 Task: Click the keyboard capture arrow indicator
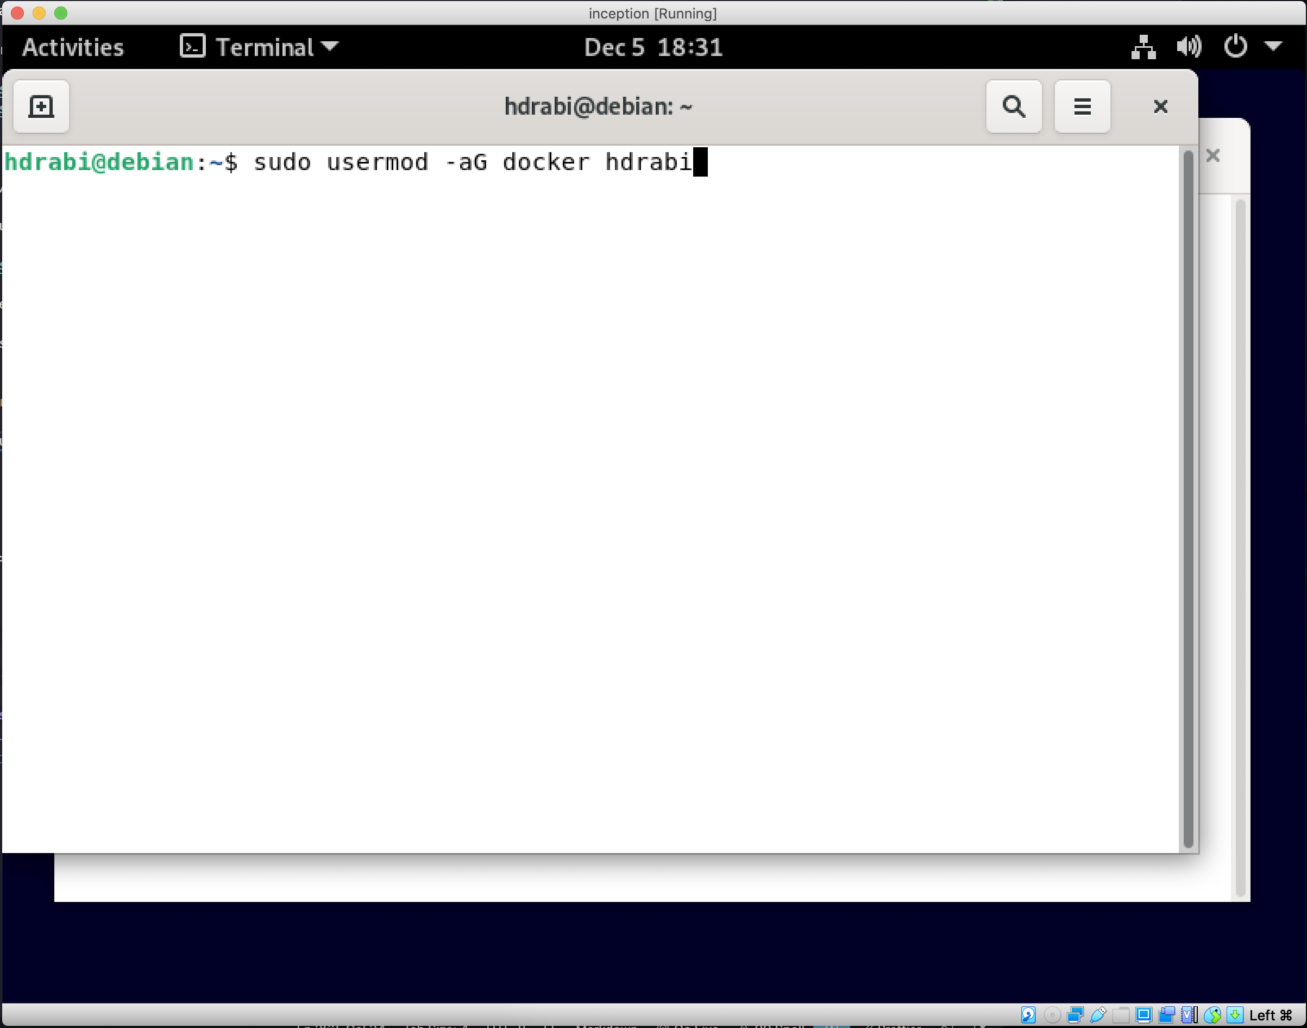(1235, 1016)
